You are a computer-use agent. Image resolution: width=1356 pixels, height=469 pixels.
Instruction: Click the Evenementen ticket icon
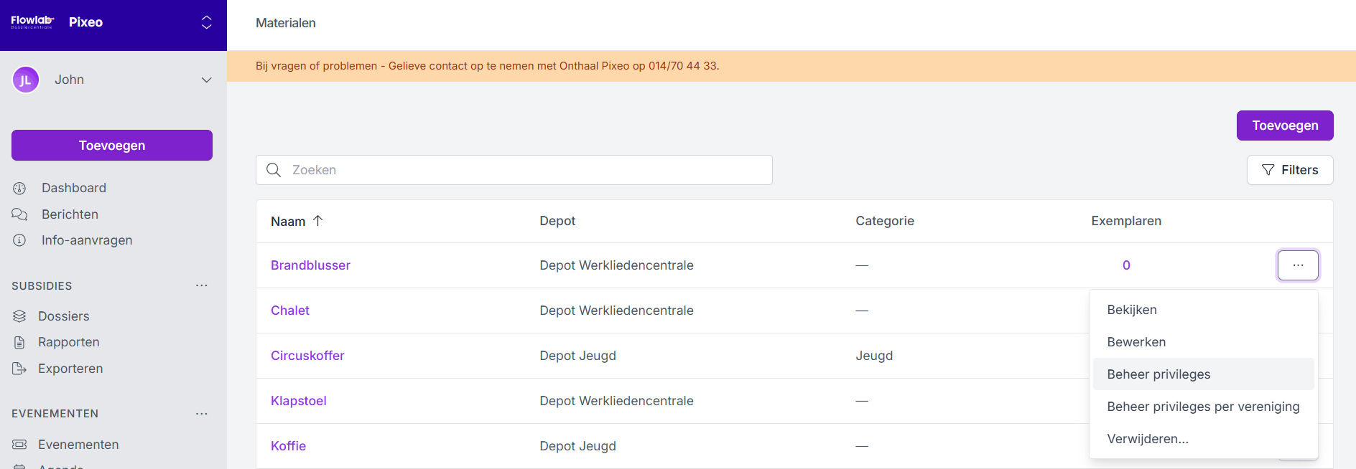tap(19, 445)
